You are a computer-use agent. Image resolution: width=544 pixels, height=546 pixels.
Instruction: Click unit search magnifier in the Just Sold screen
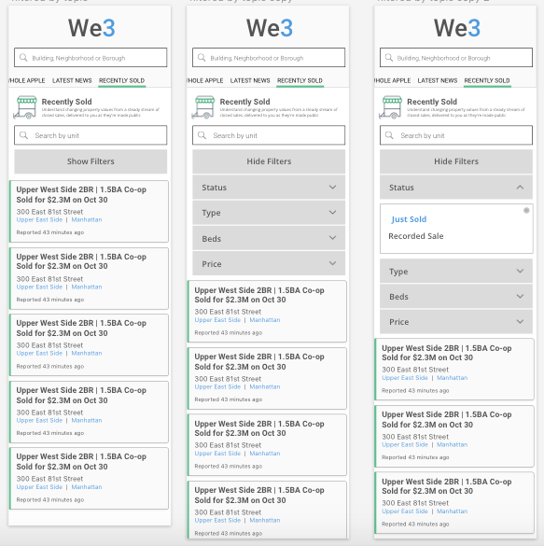pos(389,135)
